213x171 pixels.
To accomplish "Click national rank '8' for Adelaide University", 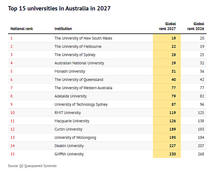I will point(11,96).
